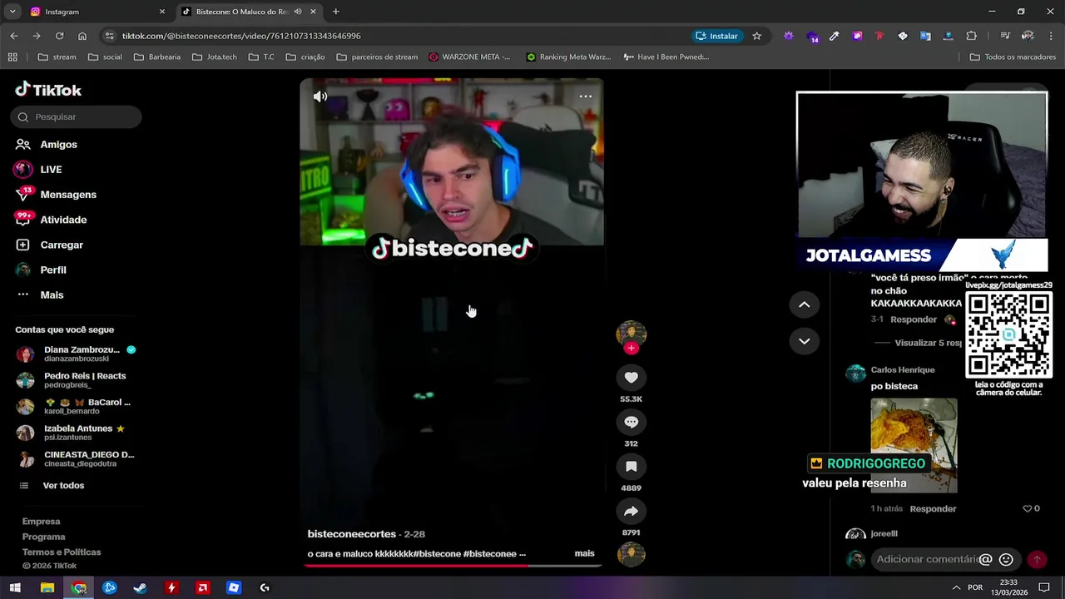Expand followed accounts with 'Ver todos'

tap(63, 485)
